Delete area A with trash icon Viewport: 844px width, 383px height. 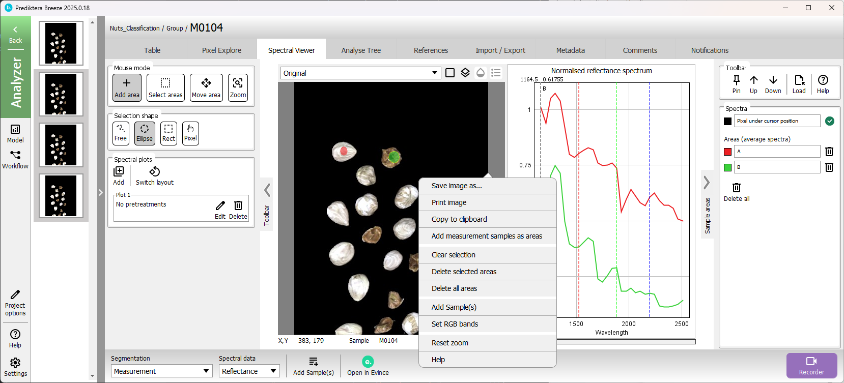point(829,152)
